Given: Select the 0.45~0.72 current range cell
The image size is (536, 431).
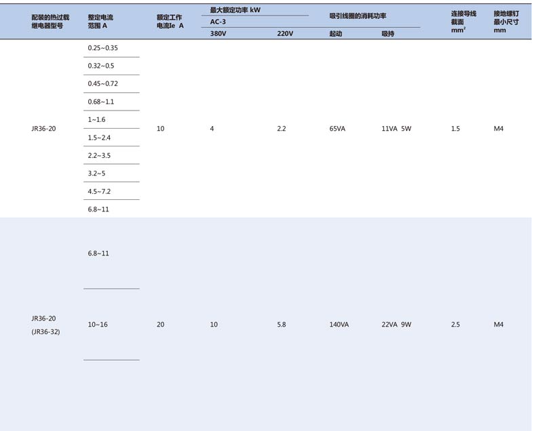Looking at the screenshot, I should [x=102, y=84].
